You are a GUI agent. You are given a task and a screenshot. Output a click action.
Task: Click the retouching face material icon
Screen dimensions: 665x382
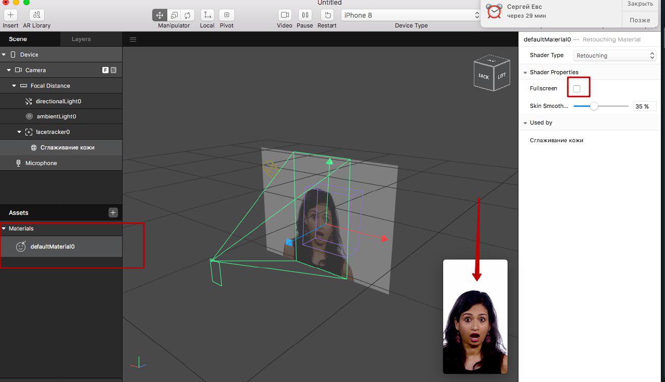pos(21,247)
